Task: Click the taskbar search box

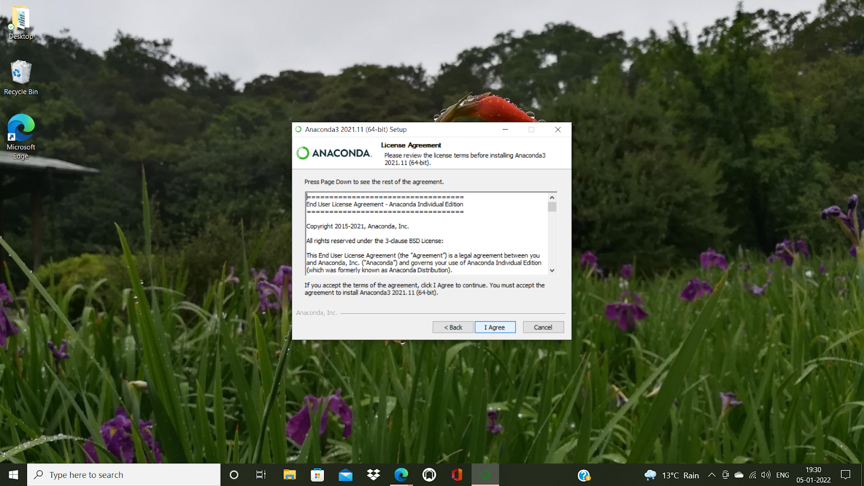Action: pos(124,475)
